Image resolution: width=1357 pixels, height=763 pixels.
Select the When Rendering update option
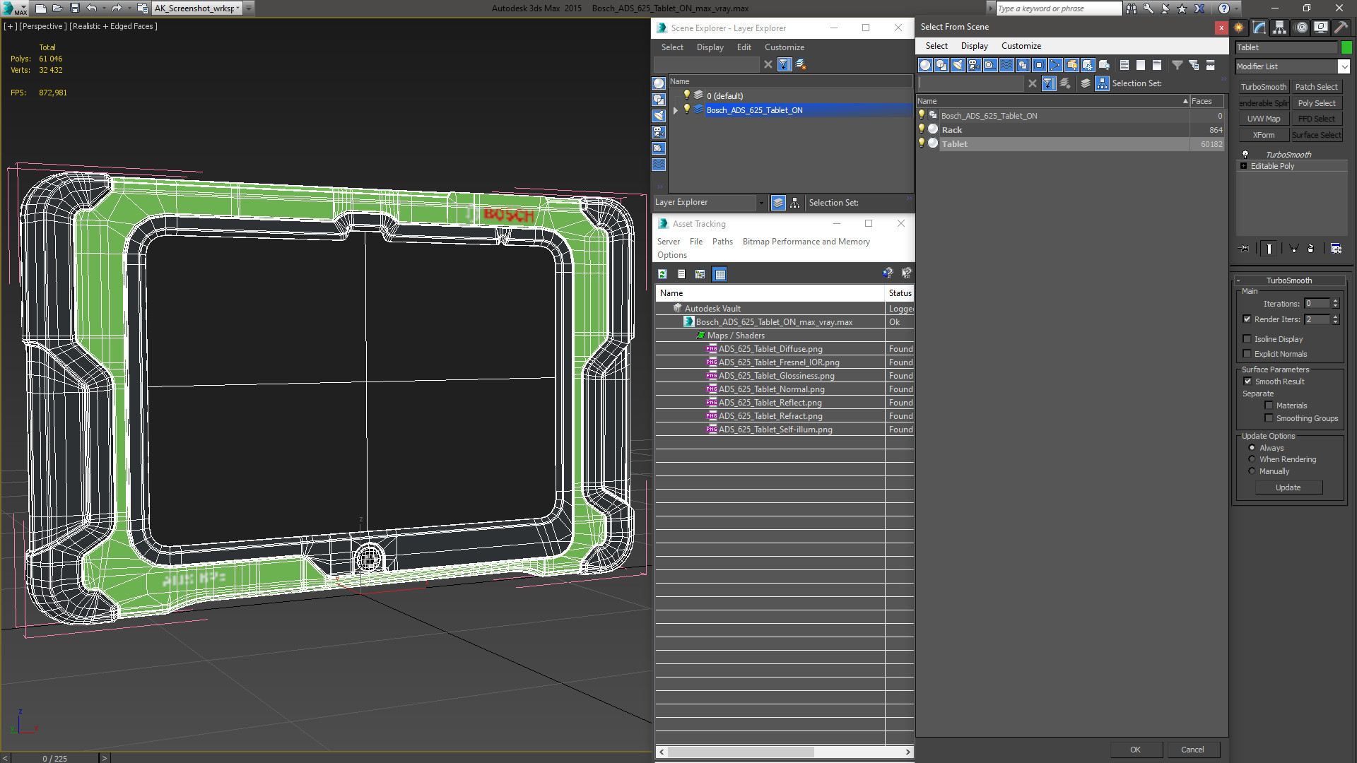click(1252, 459)
